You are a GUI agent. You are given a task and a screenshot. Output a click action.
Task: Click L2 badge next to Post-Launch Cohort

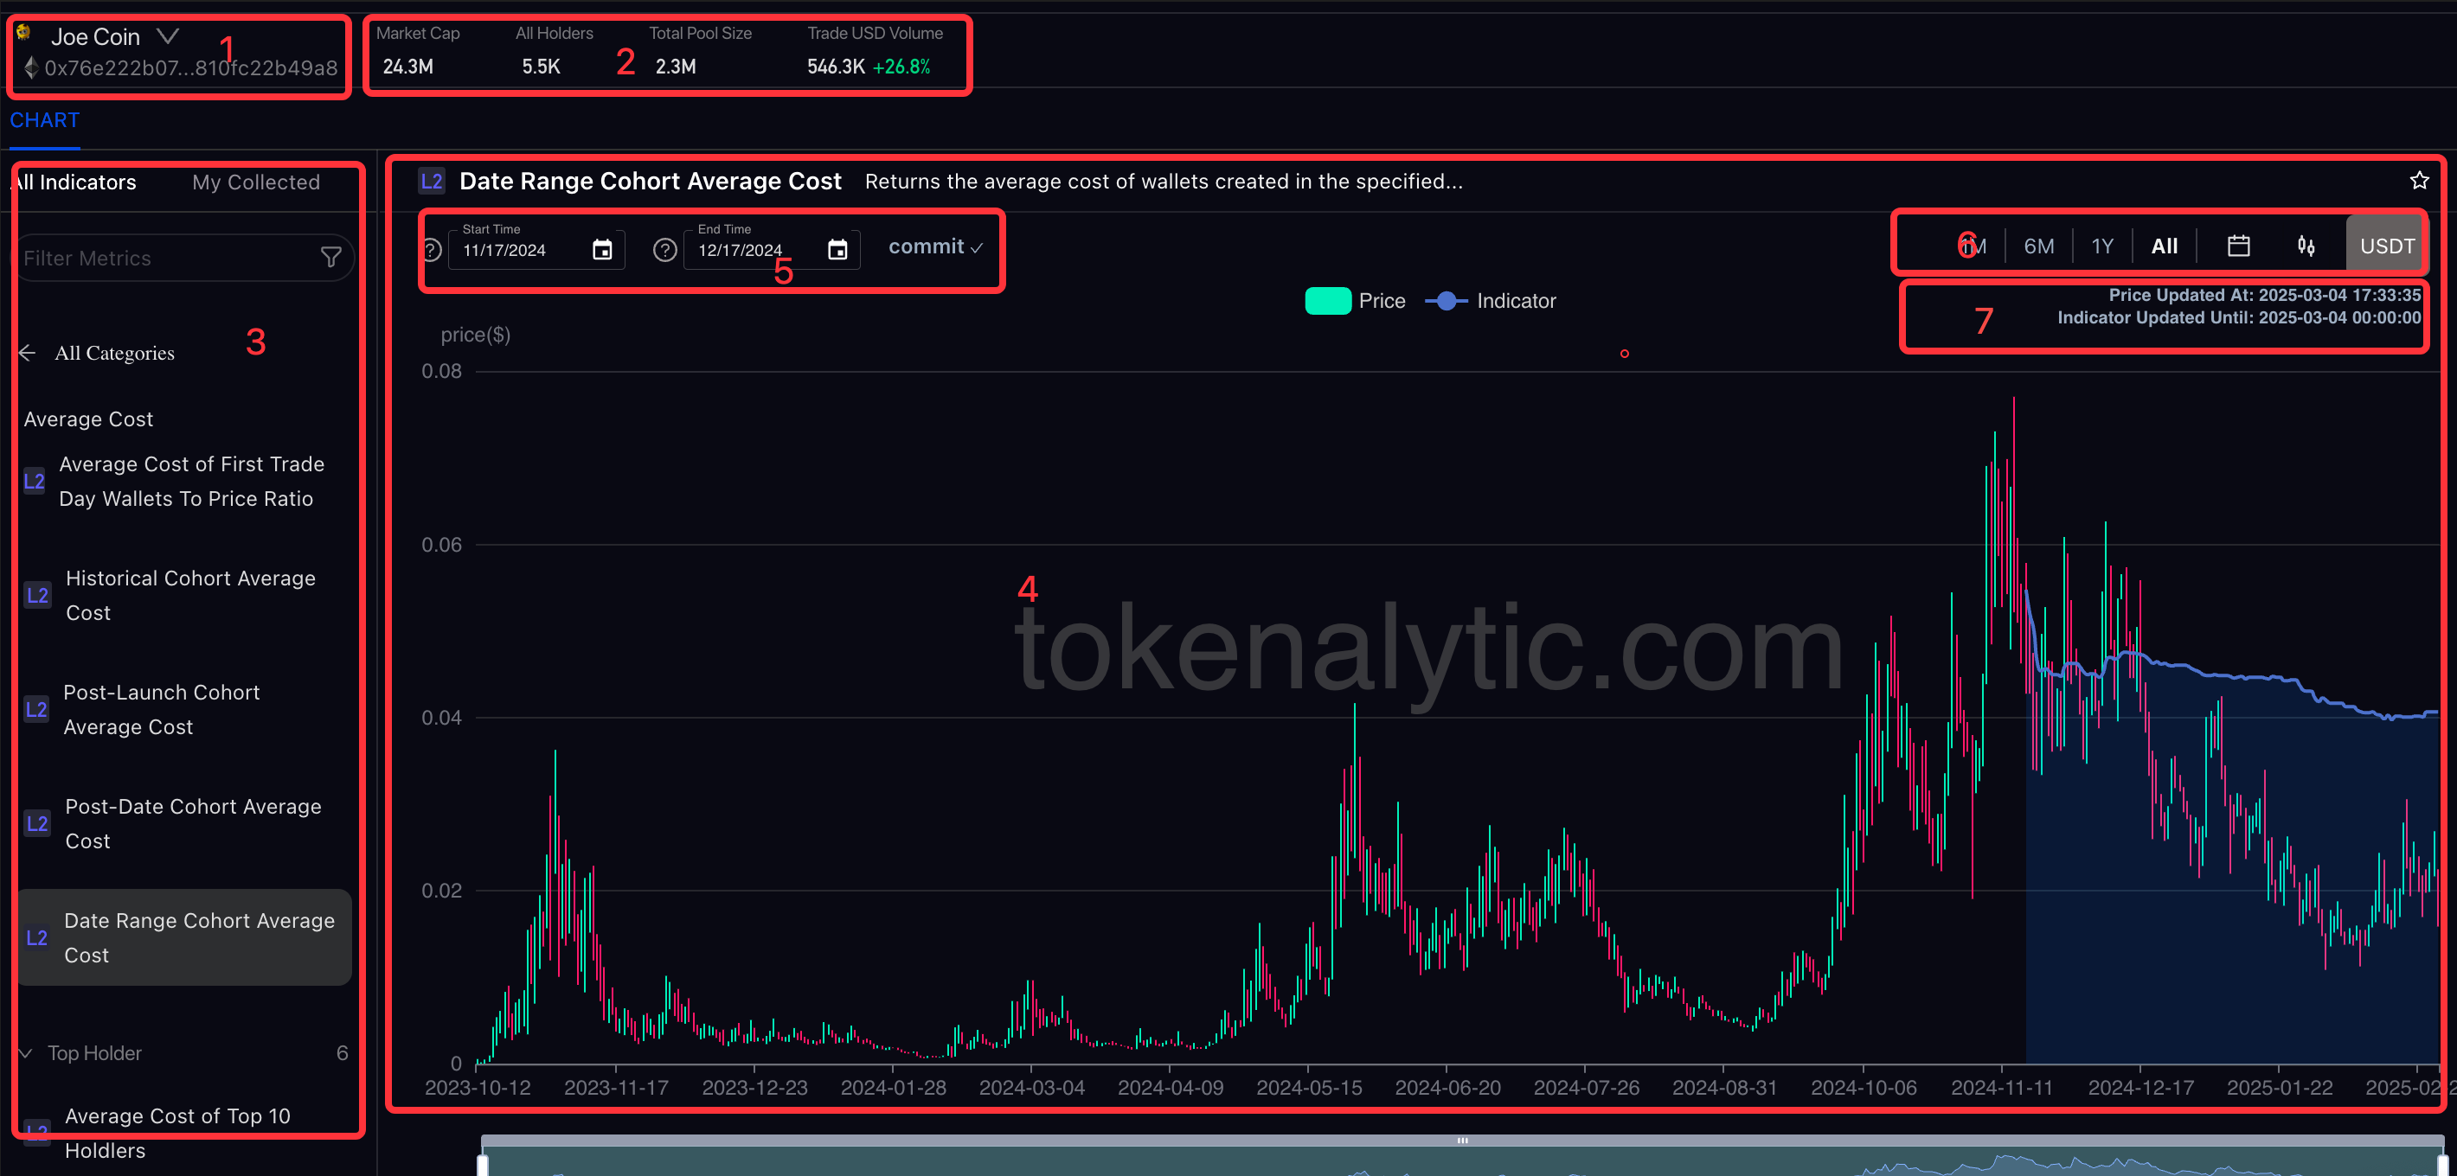pyautogui.click(x=36, y=710)
